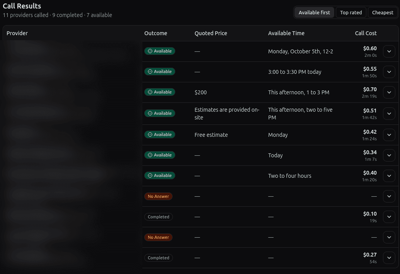This screenshot has height=274, width=400.
Task: Click the Quoted Price column header
Action: coord(211,33)
